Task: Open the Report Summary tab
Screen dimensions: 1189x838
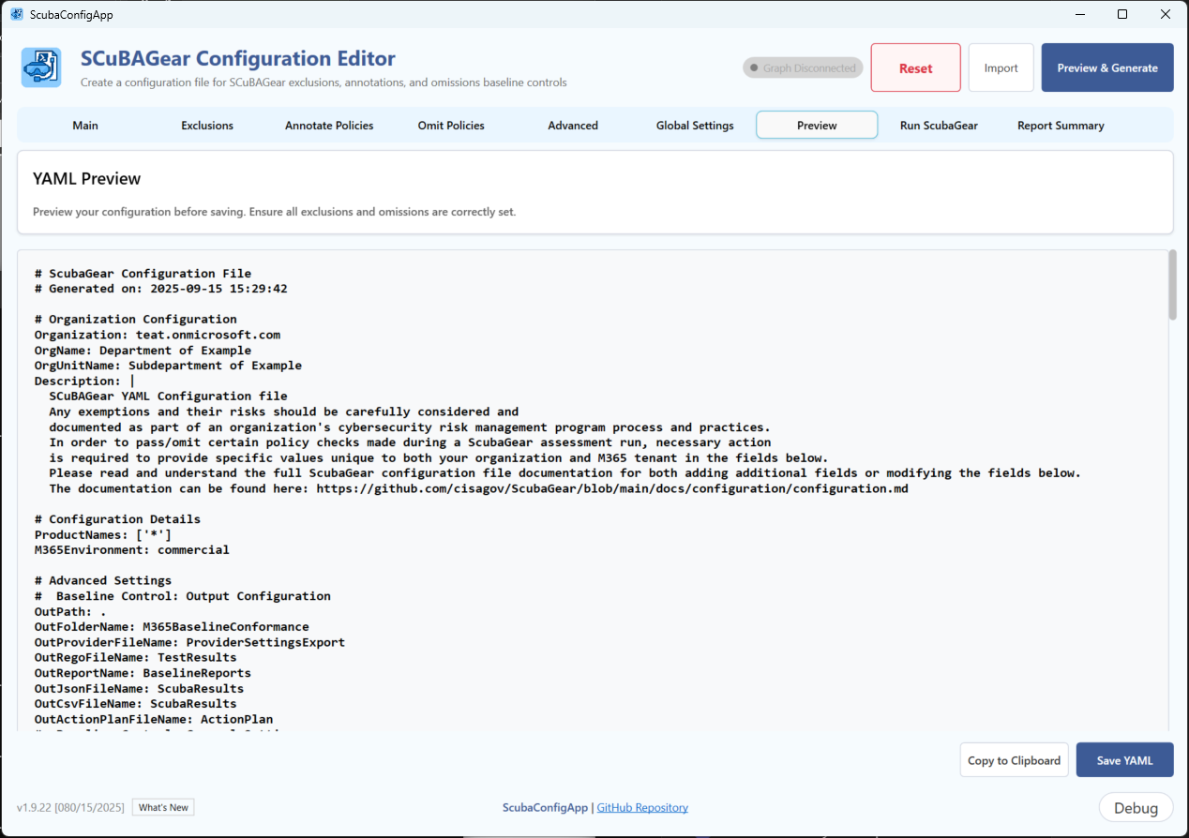Action: click(1061, 126)
